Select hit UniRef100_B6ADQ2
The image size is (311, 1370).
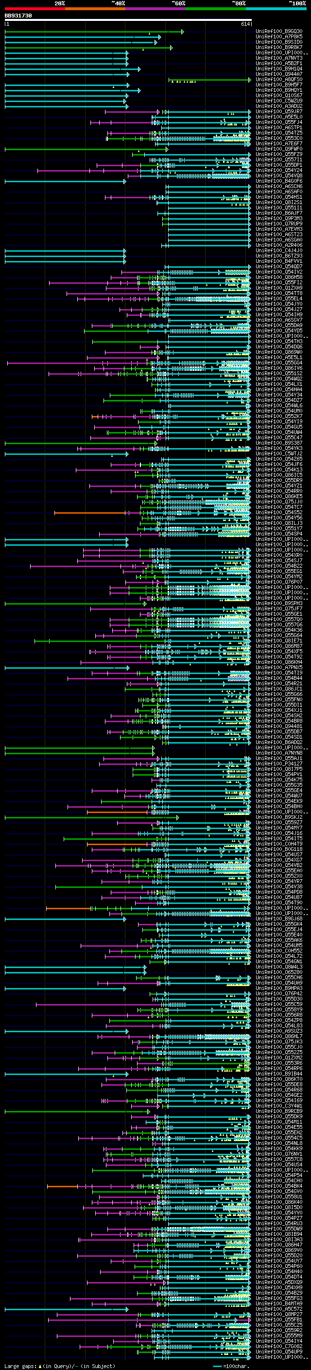click(x=279, y=743)
